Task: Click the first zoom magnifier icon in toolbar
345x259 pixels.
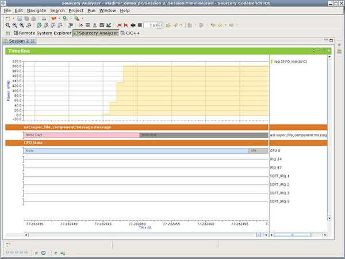Action: pyautogui.click(x=7, y=25)
